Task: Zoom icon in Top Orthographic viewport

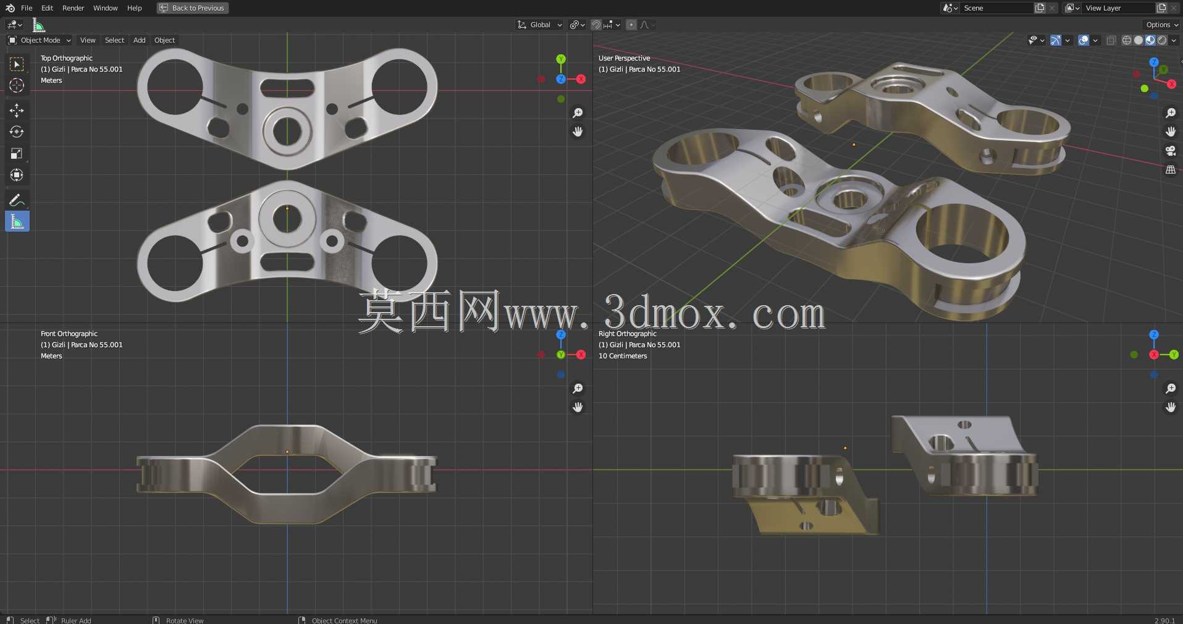Action: (x=578, y=113)
